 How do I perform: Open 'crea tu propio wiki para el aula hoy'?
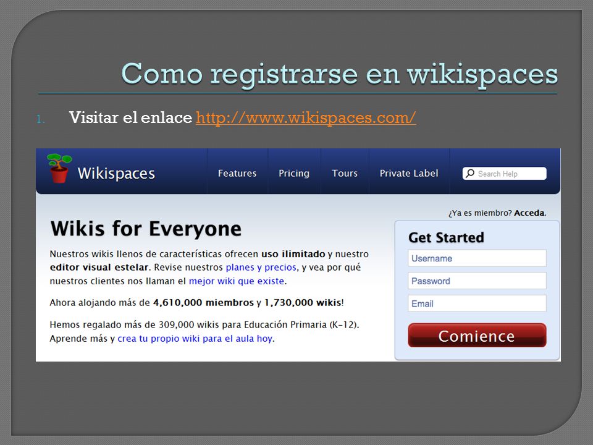coord(195,339)
